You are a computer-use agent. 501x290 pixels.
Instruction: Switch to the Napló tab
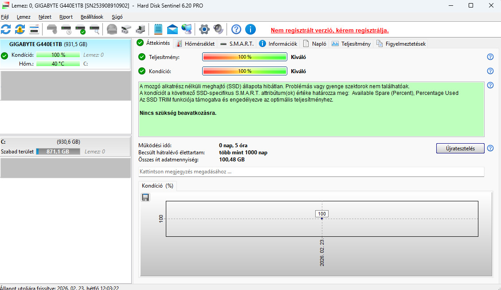click(315, 44)
